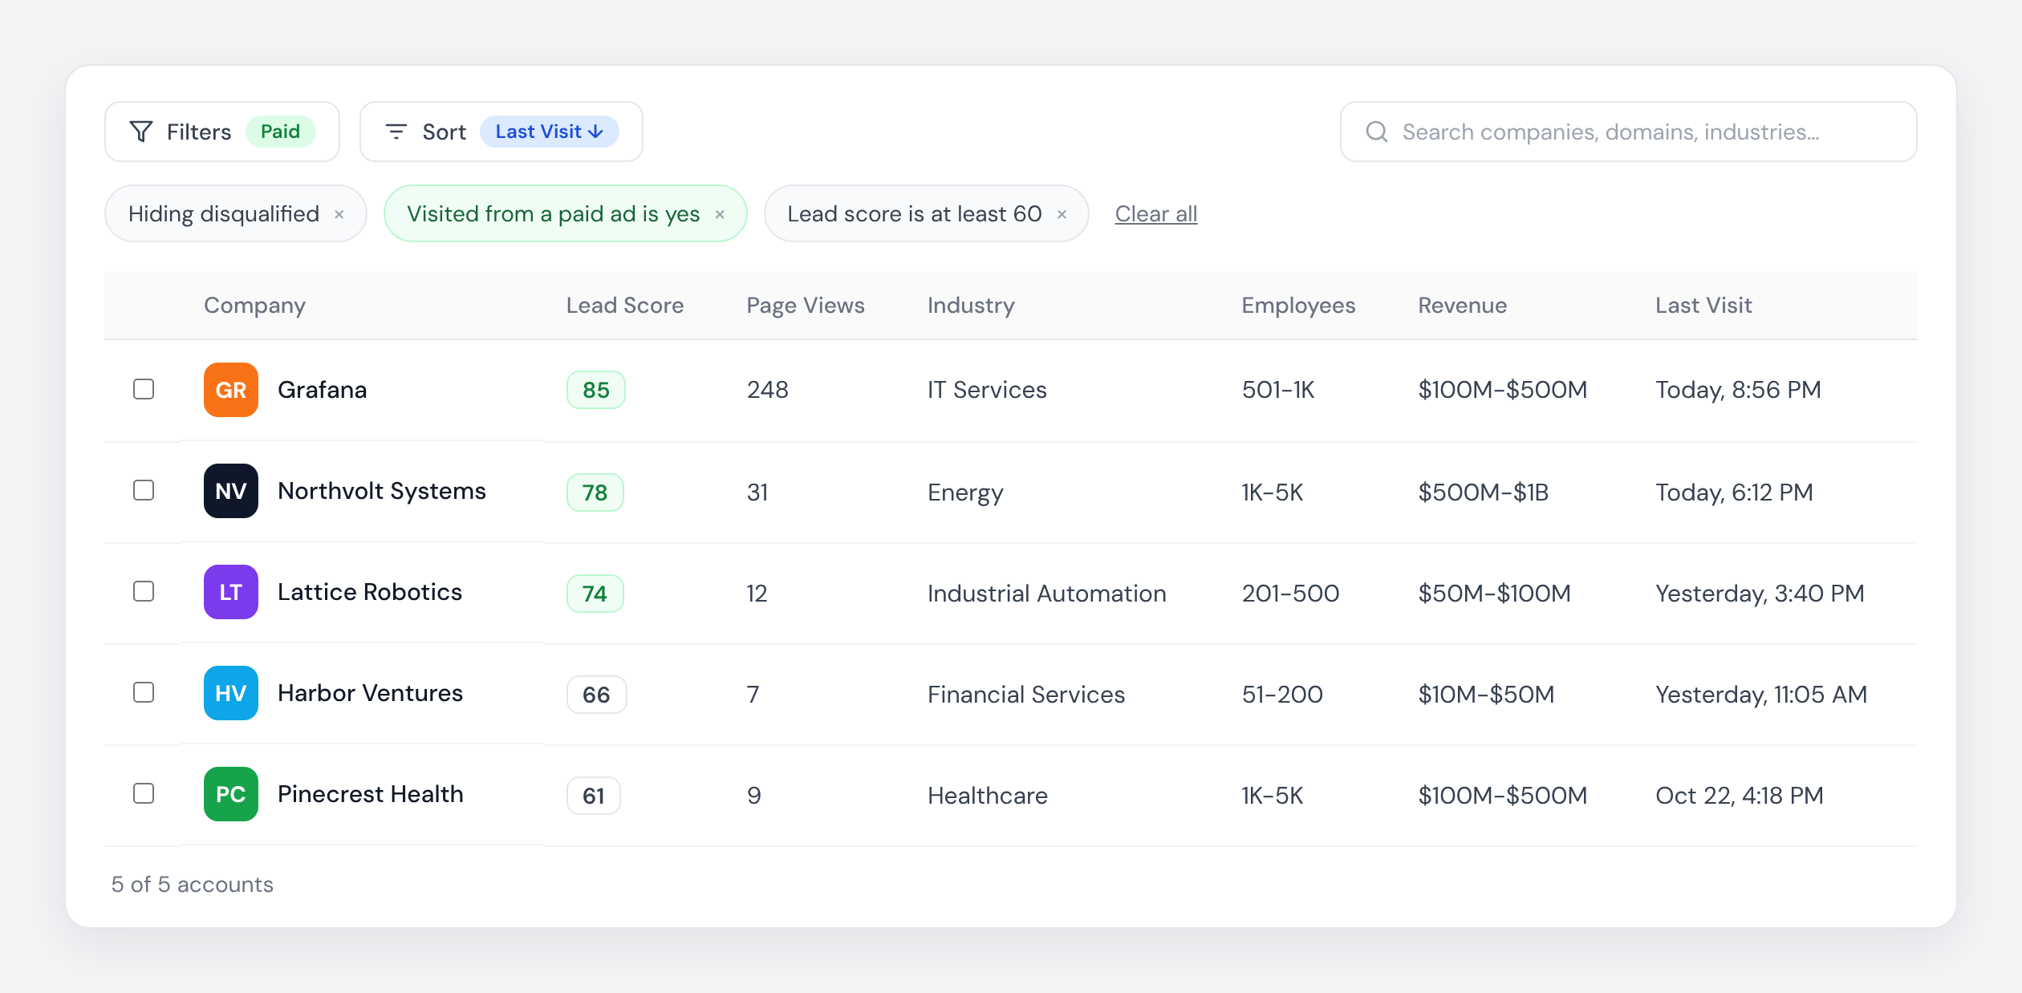Click the Yesterday, 3:40 PM visit cell
The height and width of the screenshot is (993, 2022).
click(1760, 594)
